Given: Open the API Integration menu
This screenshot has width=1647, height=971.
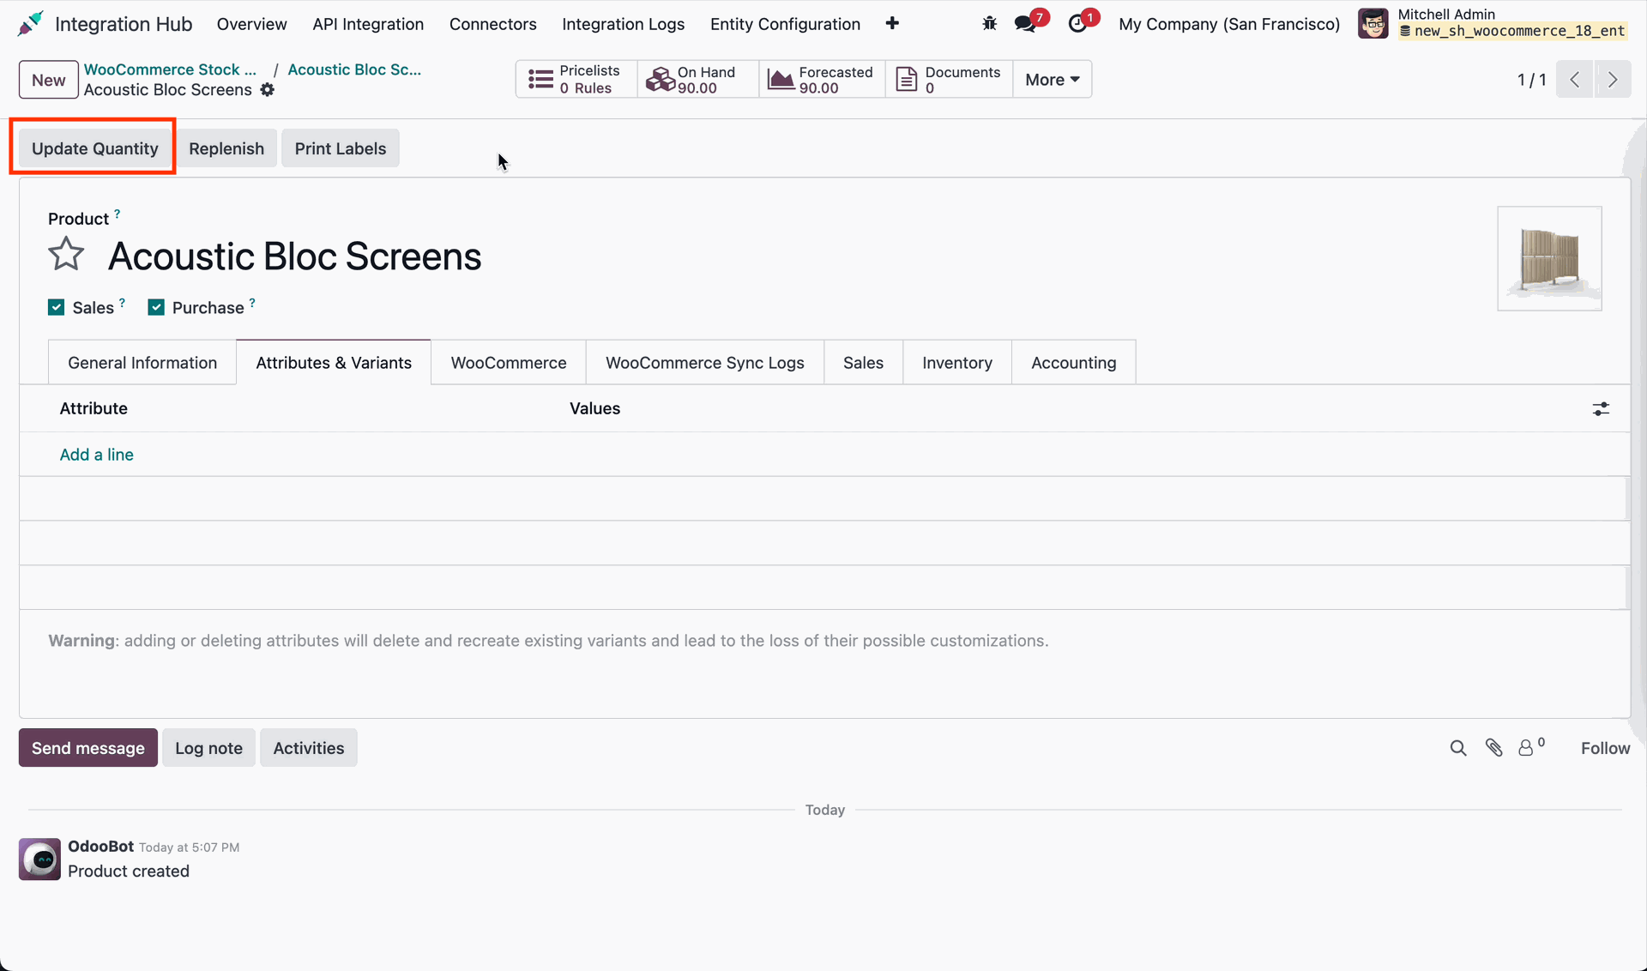Looking at the screenshot, I should tap(368, 24).
